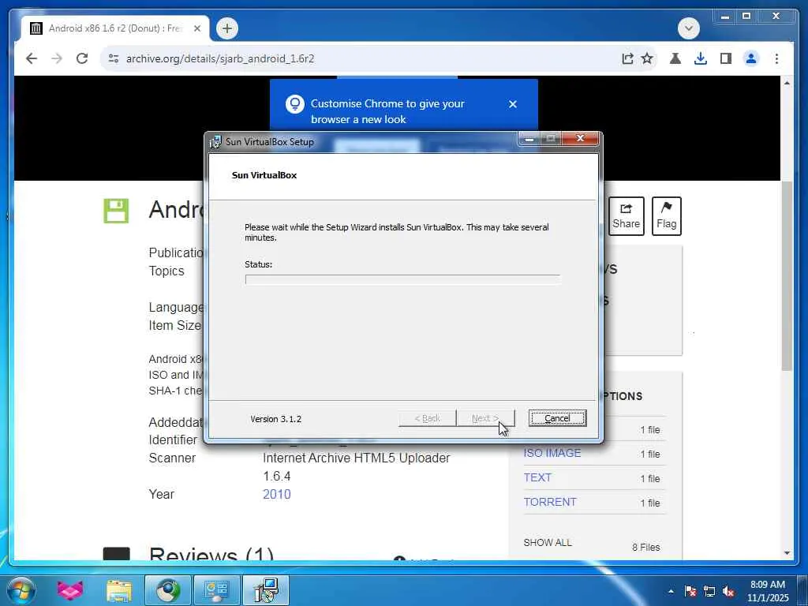Viewport: 808px width, 606px height.
Task: Open the pink cat taskbar application
Action: click(x=69, y=590)
